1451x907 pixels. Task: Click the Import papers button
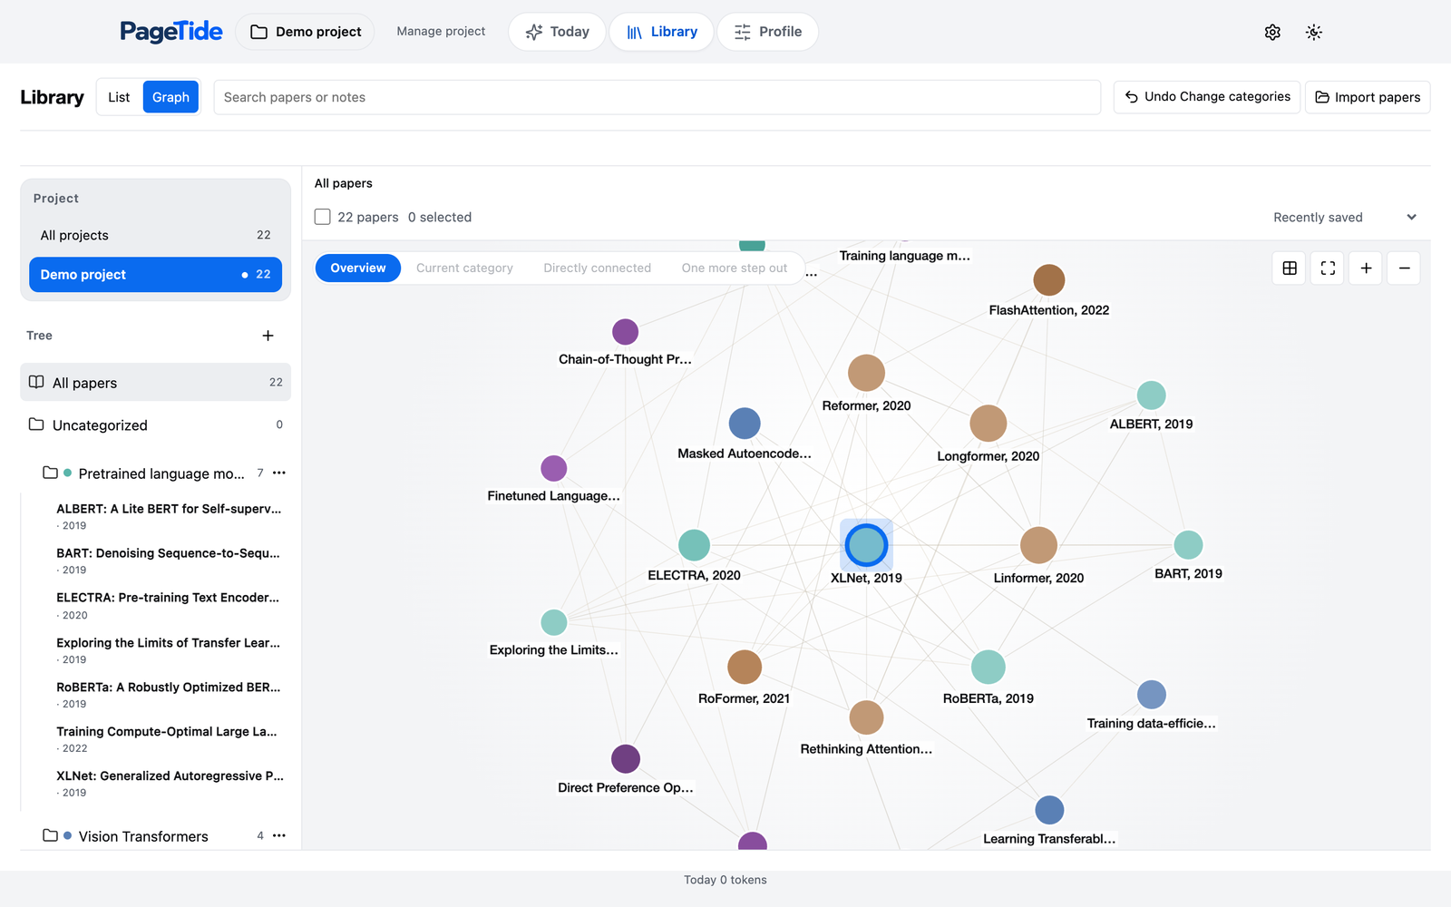(1368, 97)
